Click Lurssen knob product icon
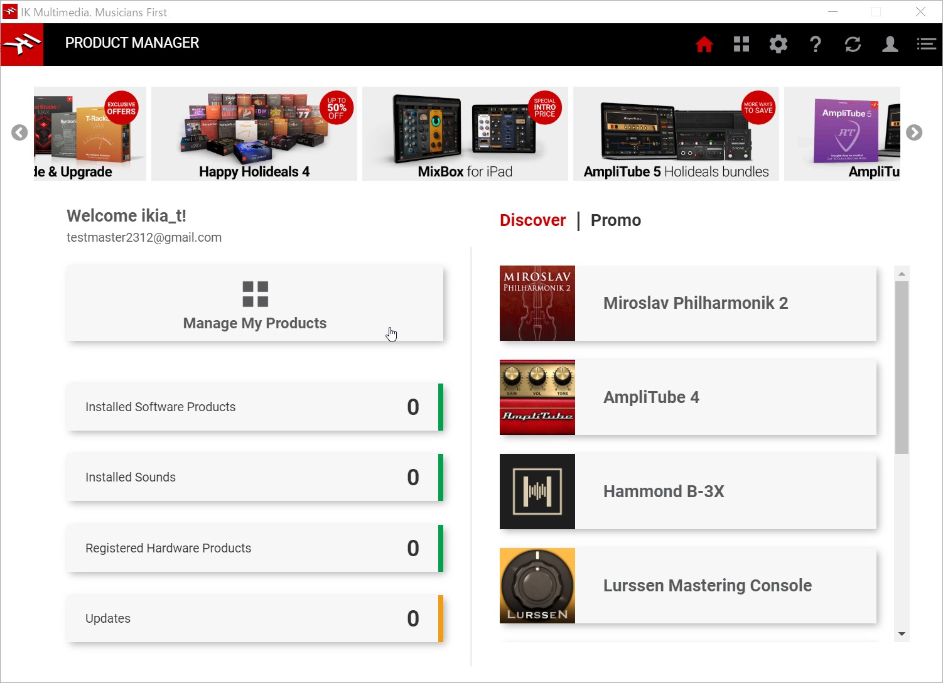943x683 pixels. tap(537, 586)
